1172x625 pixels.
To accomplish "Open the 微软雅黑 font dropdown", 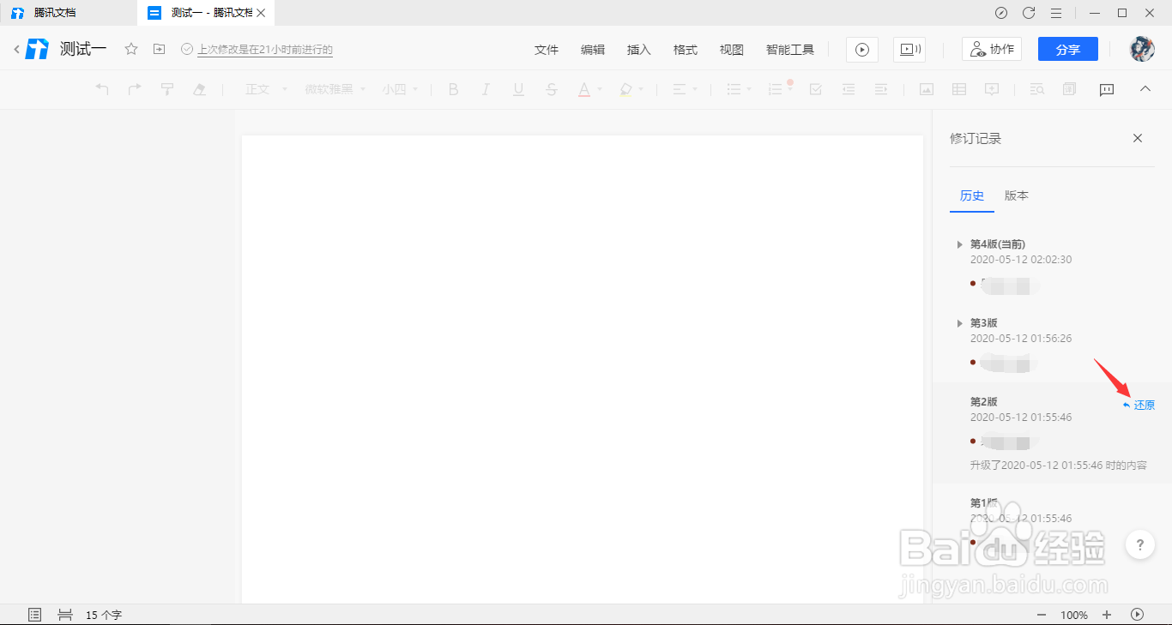I will coord(335,89).
